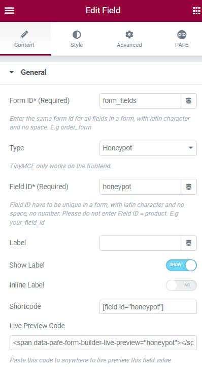Open the Type dropdown showing Honeypot
Screen dimensions: 202x369
(148, 148)
